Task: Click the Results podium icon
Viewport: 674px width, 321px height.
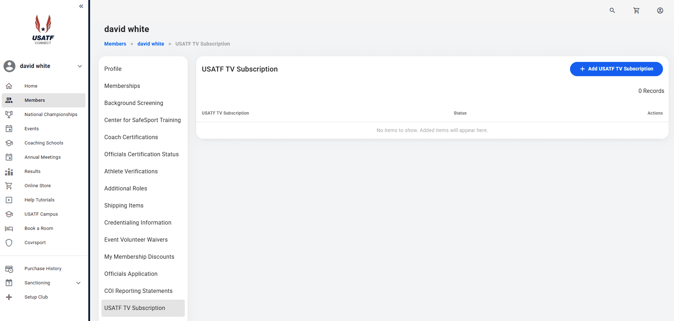Action: tap(9, 172)
